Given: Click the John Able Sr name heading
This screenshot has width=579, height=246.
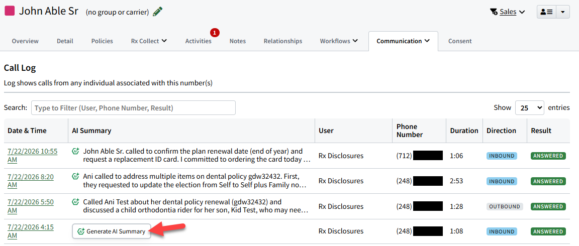Looking at the screenshot, I should tap(48, 11).
